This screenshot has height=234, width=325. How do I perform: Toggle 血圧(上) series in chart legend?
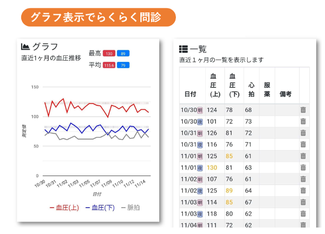coord(64,208)
